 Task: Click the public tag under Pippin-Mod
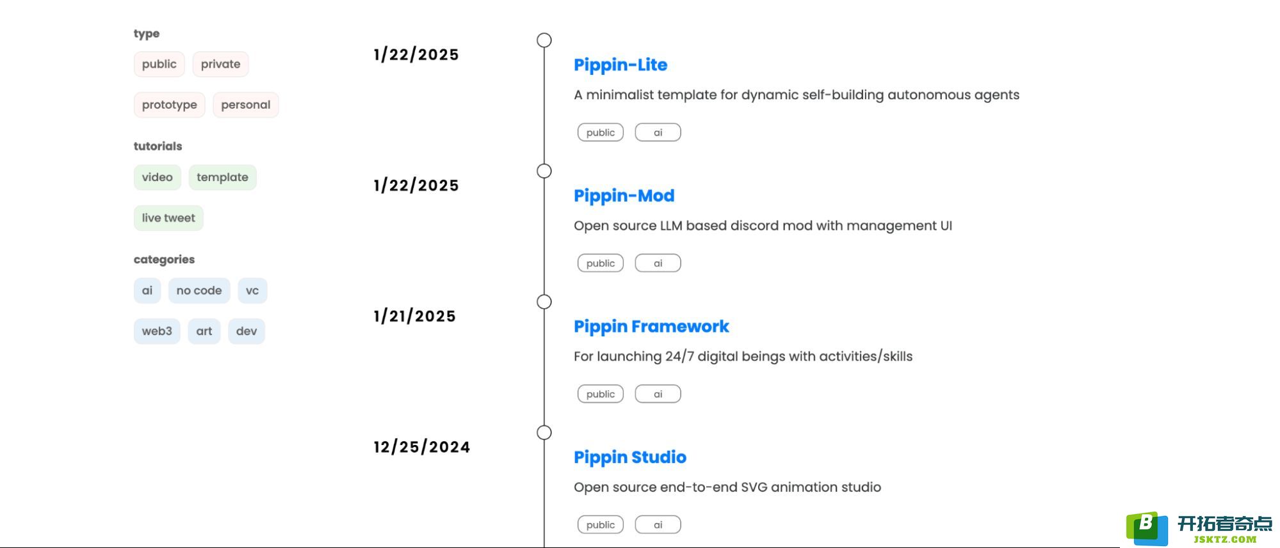[600, 263]
